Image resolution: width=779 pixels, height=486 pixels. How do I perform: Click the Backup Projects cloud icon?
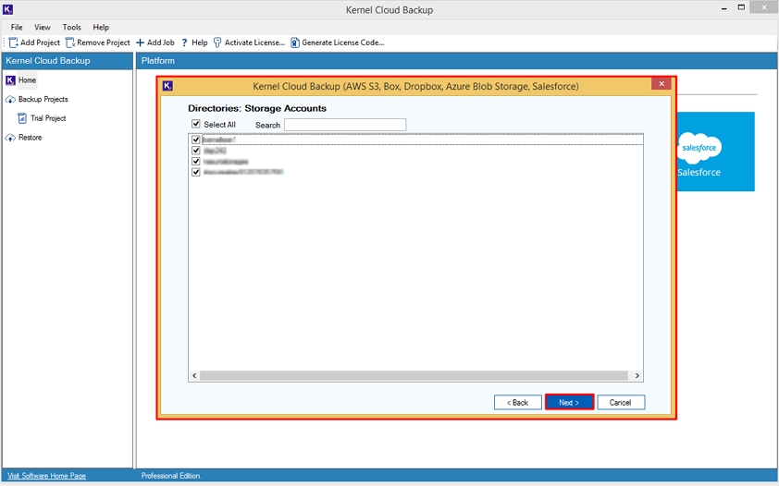click(x=10, y=99)
